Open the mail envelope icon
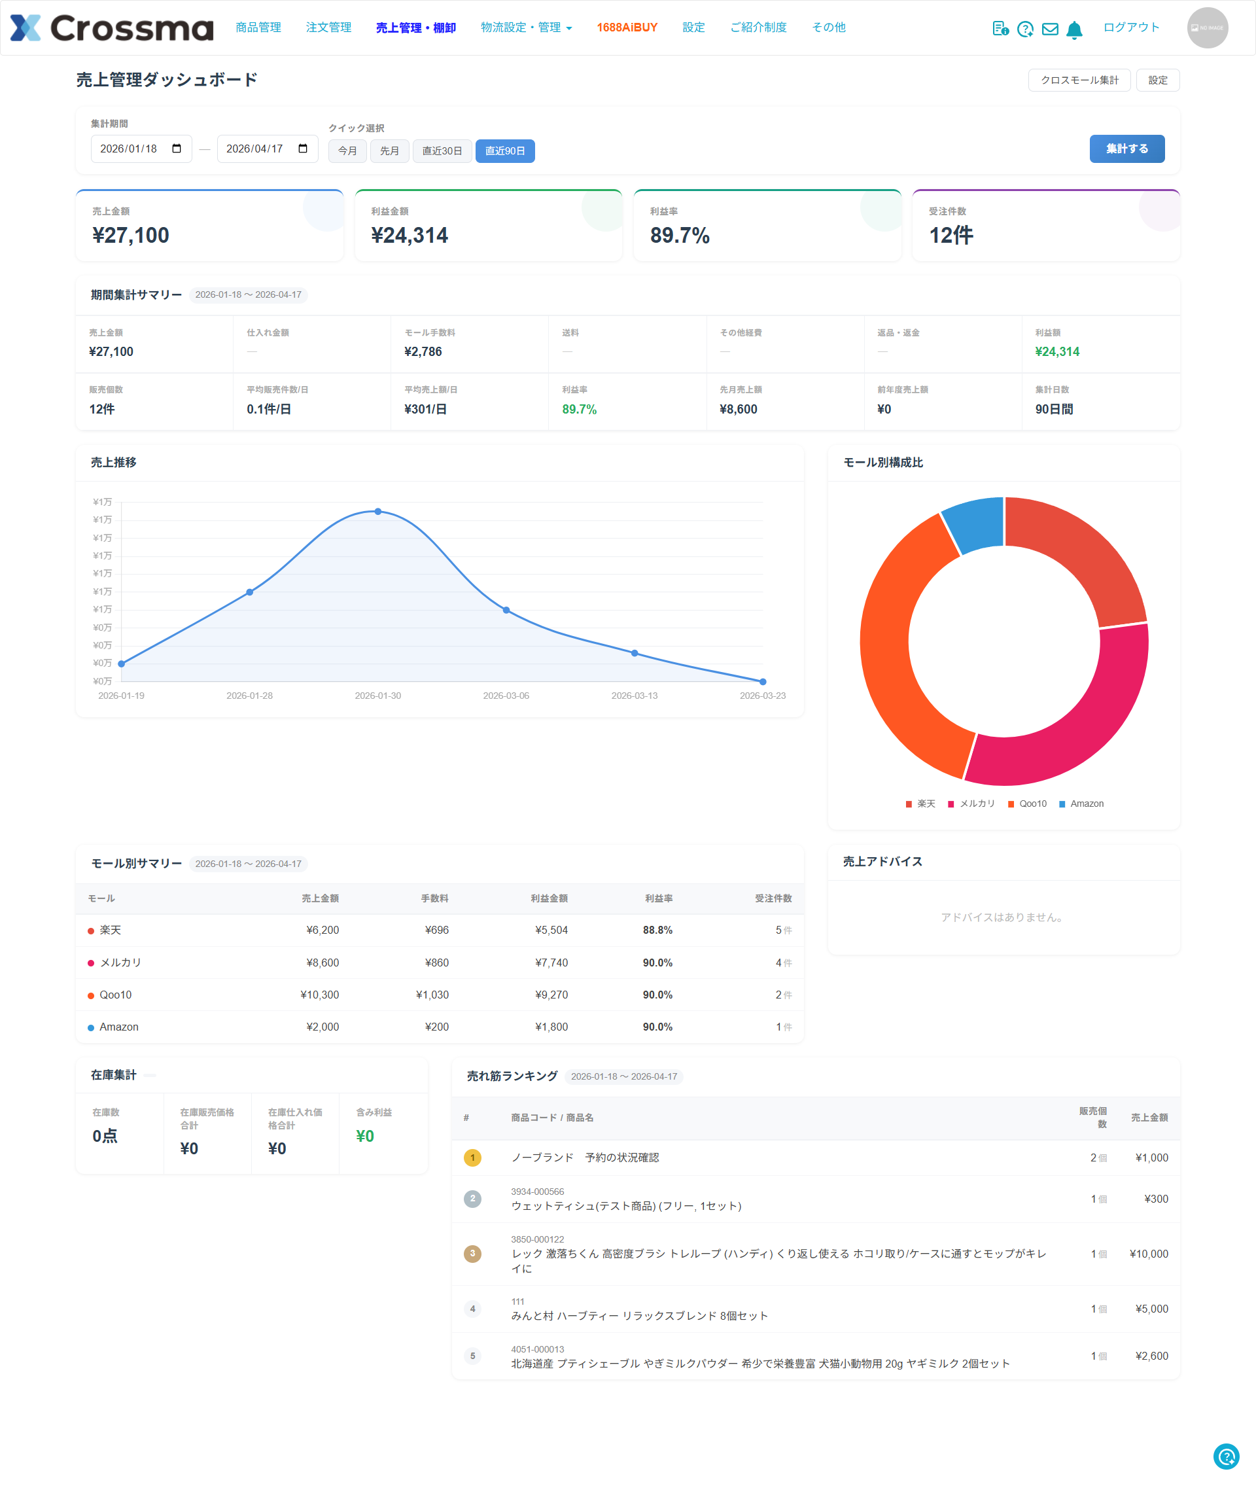Viewport: 1256px width, 1486px height. pos(1049,29)
